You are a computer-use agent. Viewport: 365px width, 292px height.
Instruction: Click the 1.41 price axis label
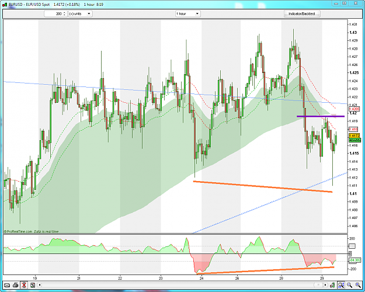(353, 193)
